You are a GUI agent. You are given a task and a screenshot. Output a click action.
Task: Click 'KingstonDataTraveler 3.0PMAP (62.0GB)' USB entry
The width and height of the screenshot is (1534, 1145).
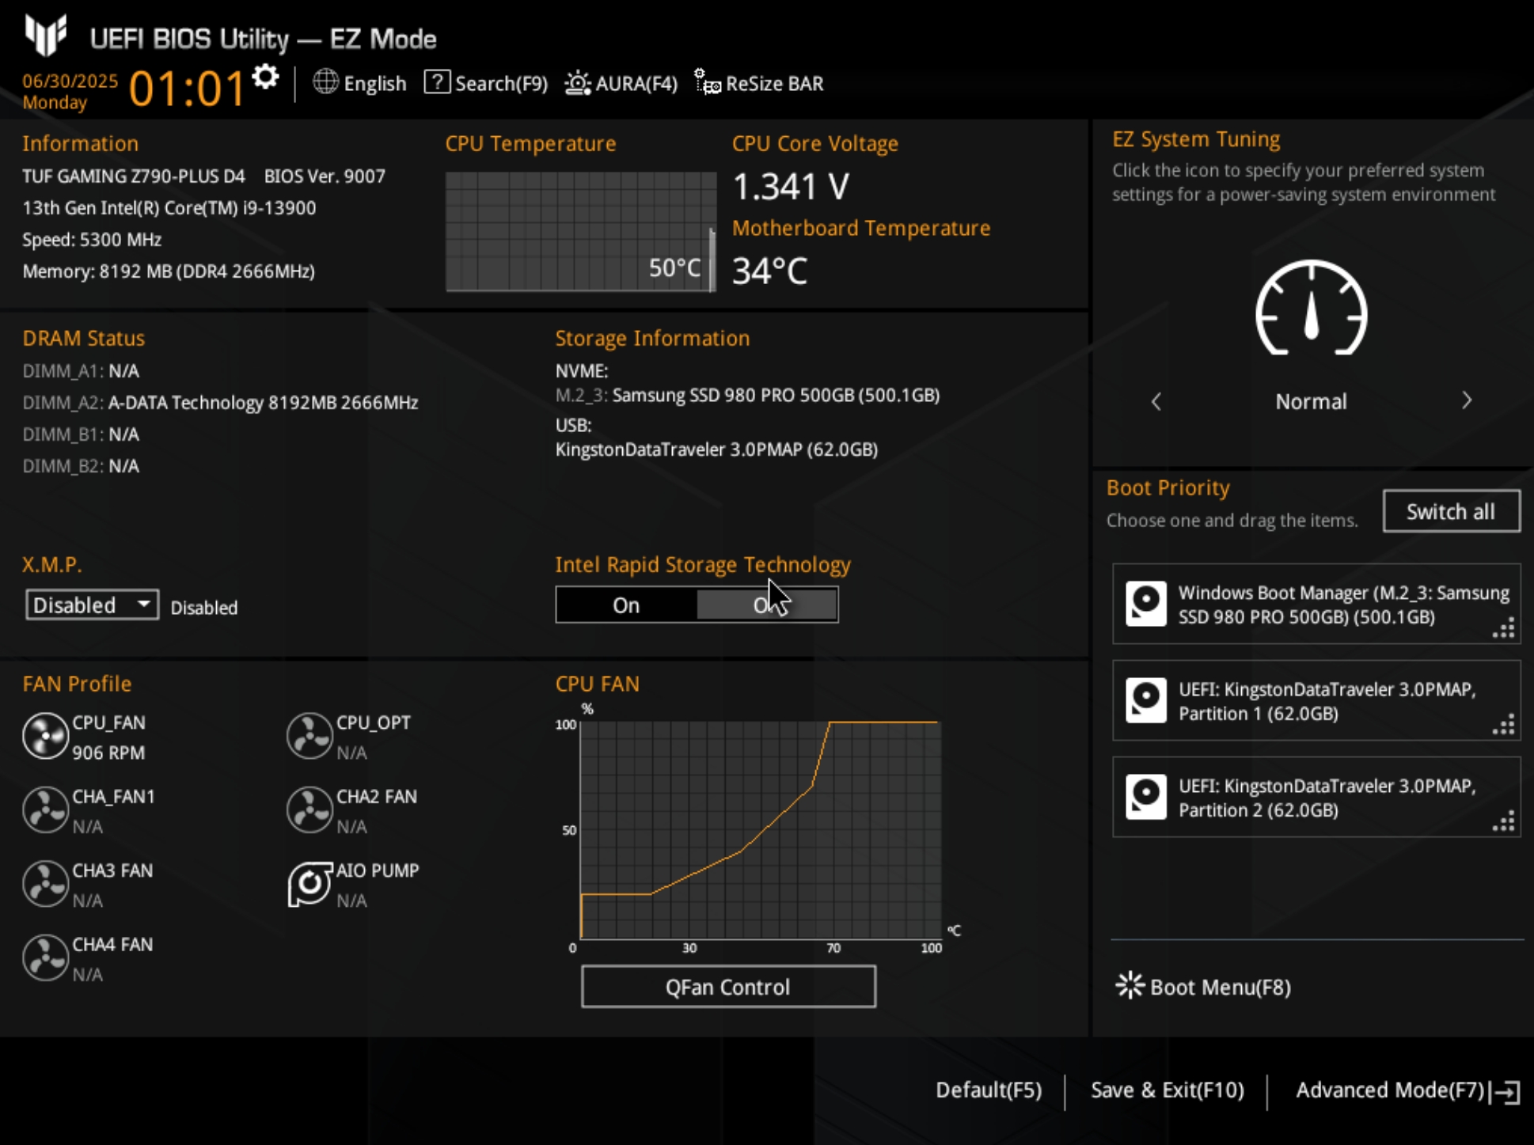[x=716, y=449]
